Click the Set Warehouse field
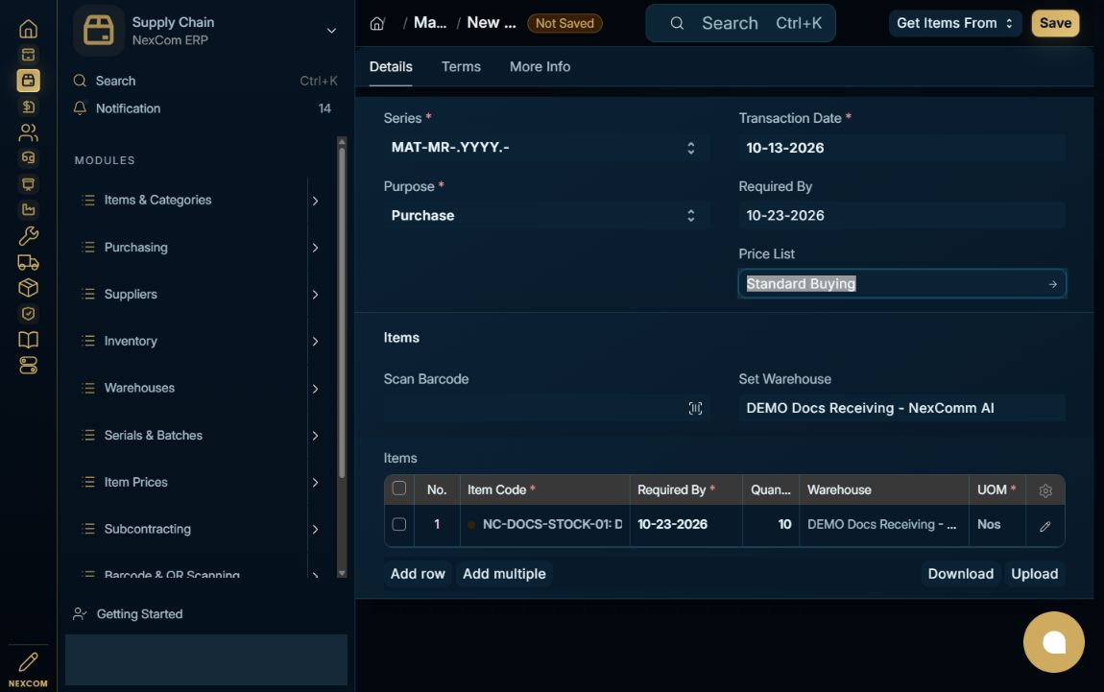Image resolution: width=1104 pixels, height=692 pixels. (x=902, y=408)
